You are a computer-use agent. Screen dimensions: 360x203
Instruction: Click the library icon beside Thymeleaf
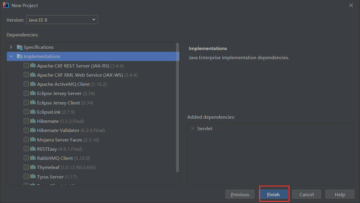(x=33, y=167)
